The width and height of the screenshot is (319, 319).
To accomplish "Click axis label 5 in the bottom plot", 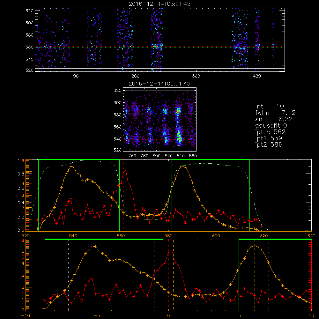I will (240, 316).
